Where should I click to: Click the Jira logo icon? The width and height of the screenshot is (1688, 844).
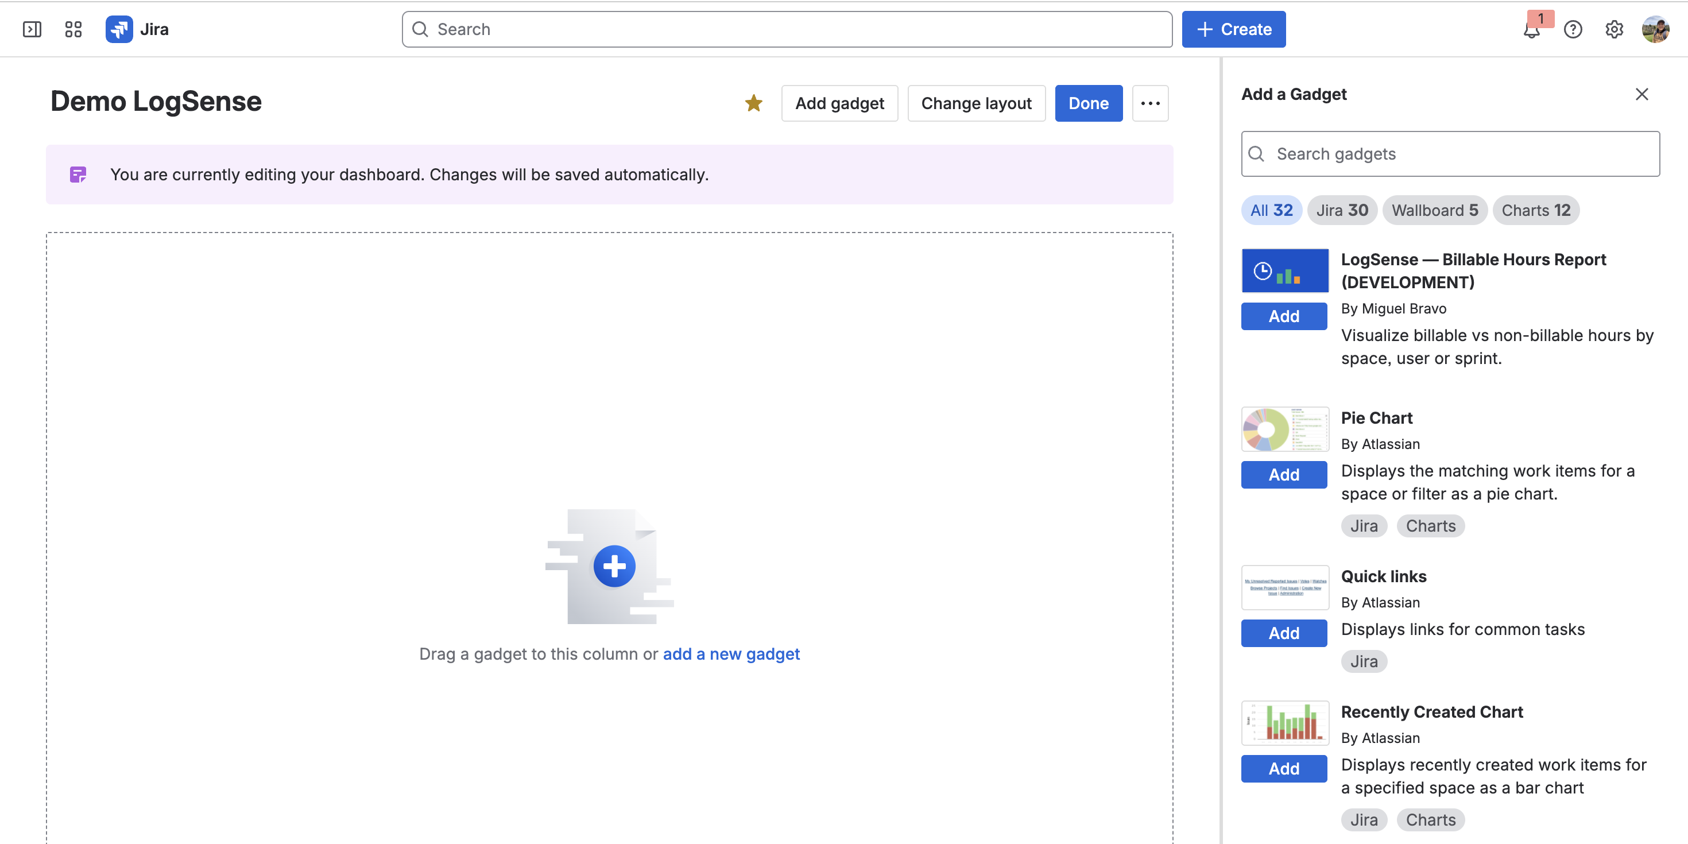119,29
